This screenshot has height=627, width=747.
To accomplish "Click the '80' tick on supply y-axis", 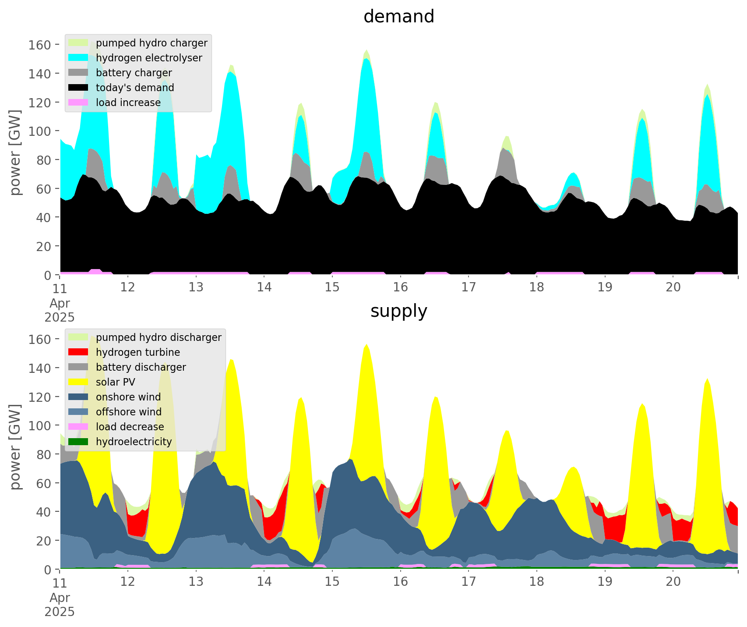I will (44, 454).
